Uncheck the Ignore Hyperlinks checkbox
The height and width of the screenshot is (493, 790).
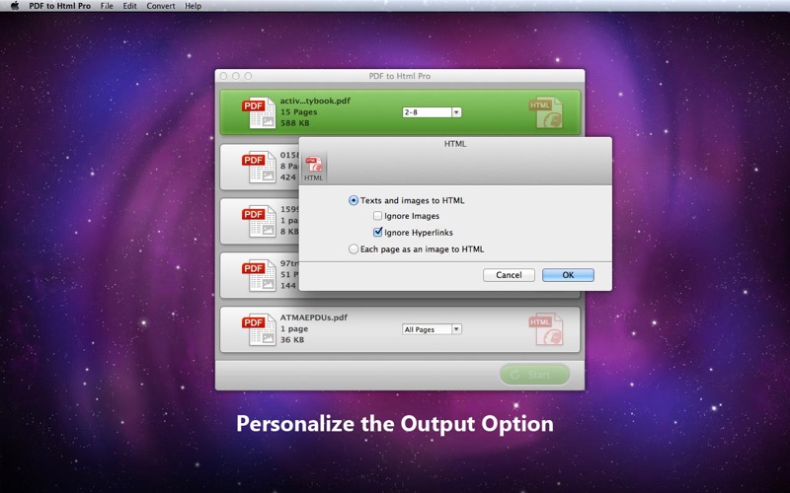(377, 232)
